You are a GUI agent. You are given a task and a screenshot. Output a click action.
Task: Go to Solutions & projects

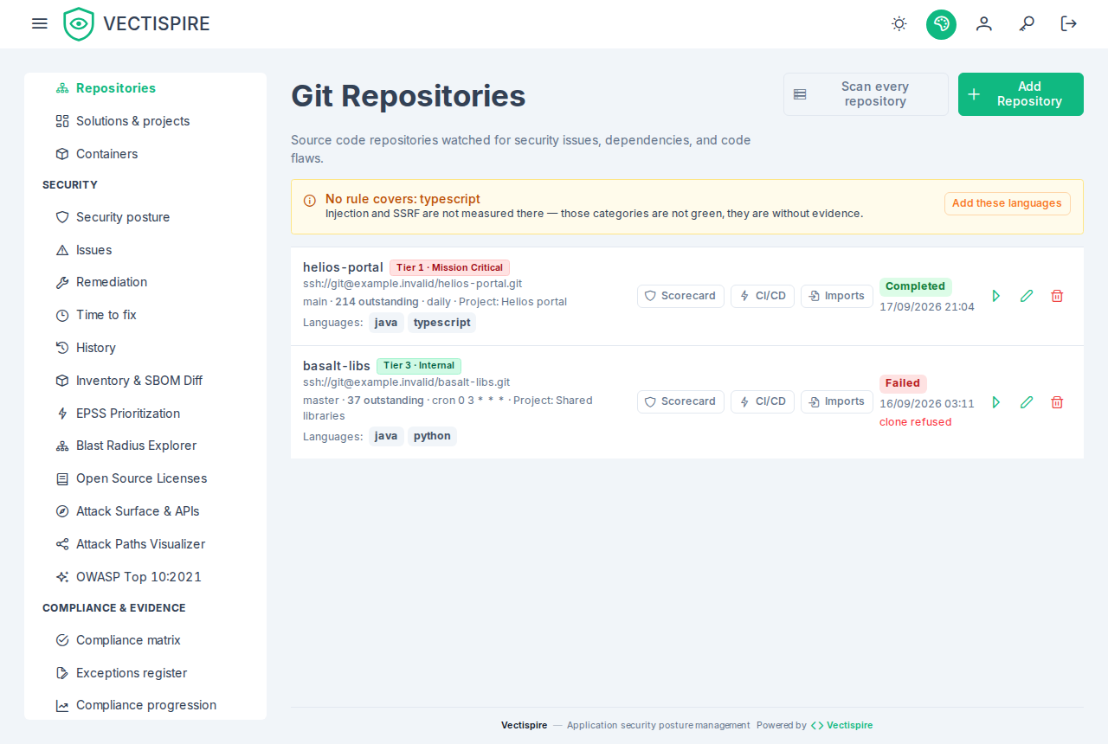[145, 121]
